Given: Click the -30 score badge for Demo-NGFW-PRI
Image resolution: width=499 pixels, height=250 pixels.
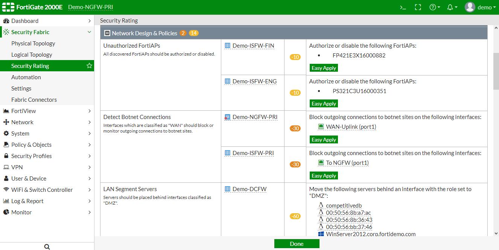Looking at the screenshot, I should [295, 128].
